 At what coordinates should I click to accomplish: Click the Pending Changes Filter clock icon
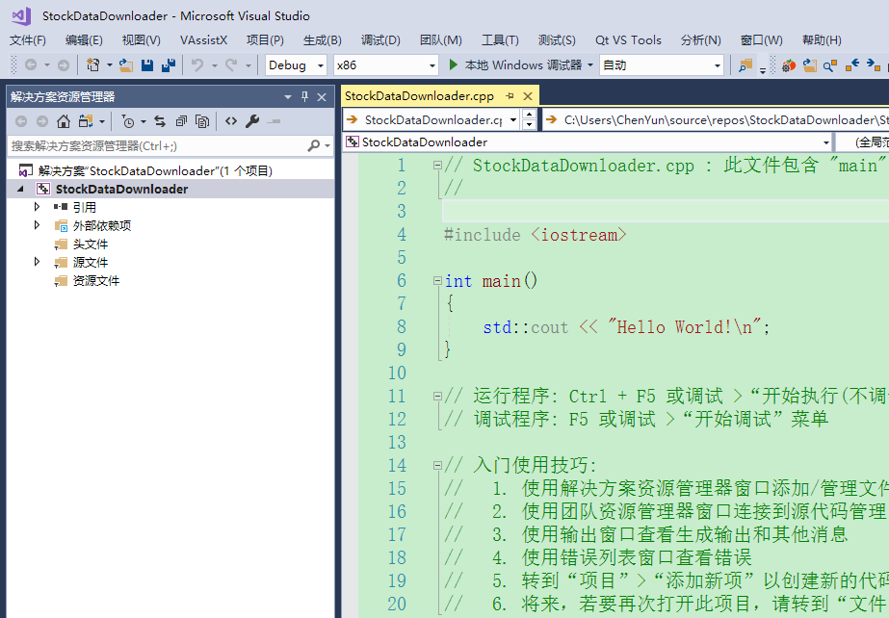pos(128,121)
